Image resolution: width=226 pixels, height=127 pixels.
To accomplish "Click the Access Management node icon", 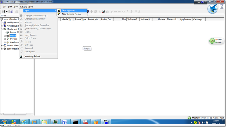I will [x=5, y=45].
